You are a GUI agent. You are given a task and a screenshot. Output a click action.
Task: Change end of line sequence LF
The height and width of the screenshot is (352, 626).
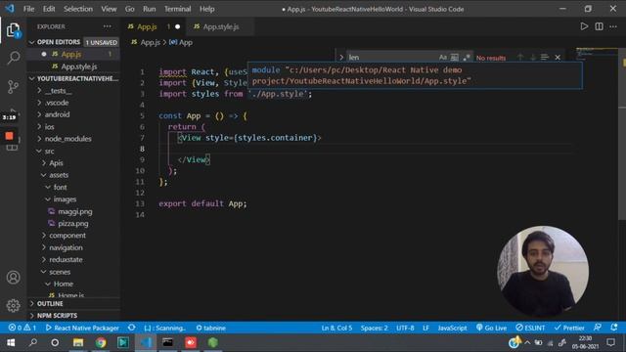pyautogui.click(x=425, y=328)
